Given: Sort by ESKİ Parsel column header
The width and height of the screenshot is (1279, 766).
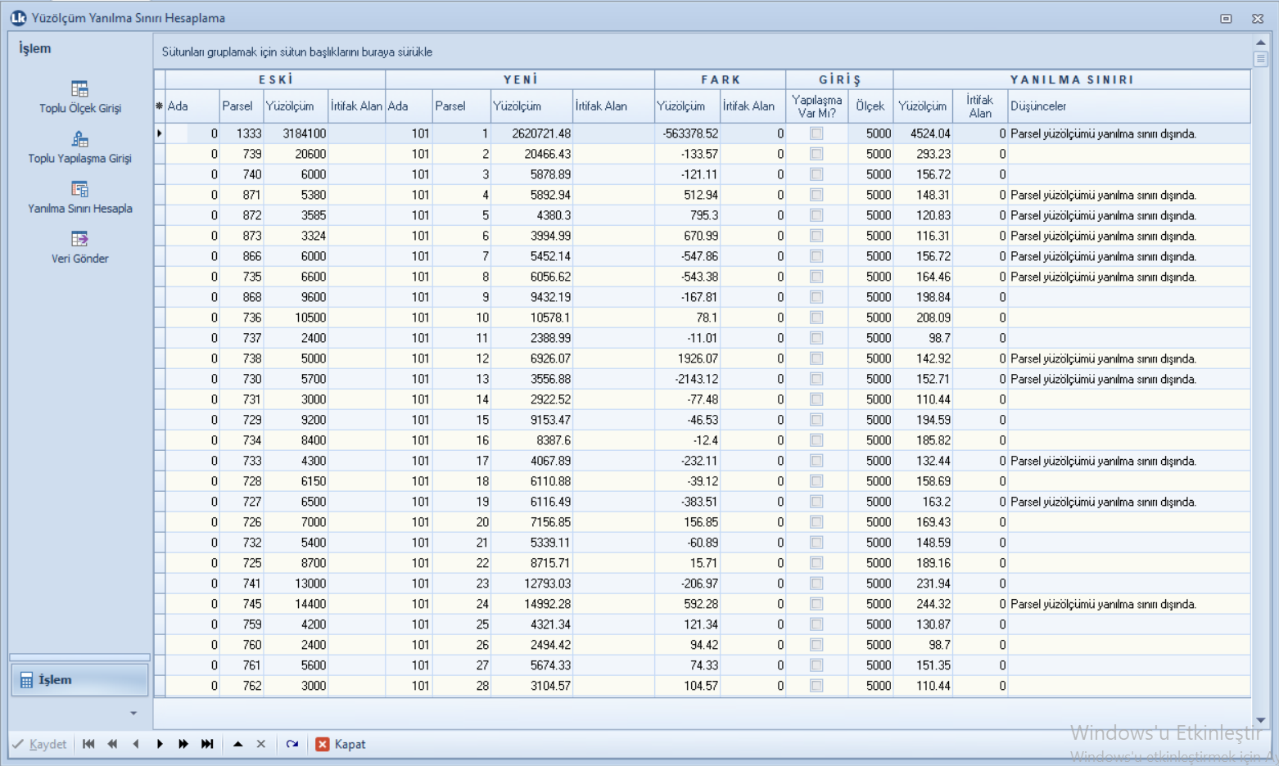Looking at the screenshot, I should (242, 106).
